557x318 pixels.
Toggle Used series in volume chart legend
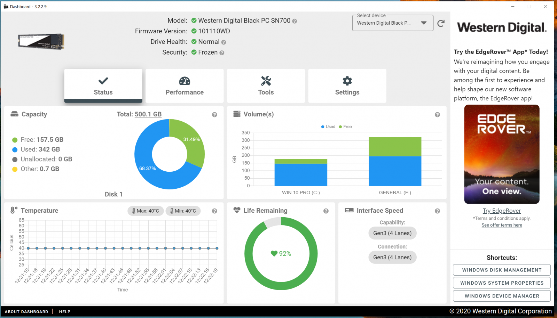[x=328, y=127]
